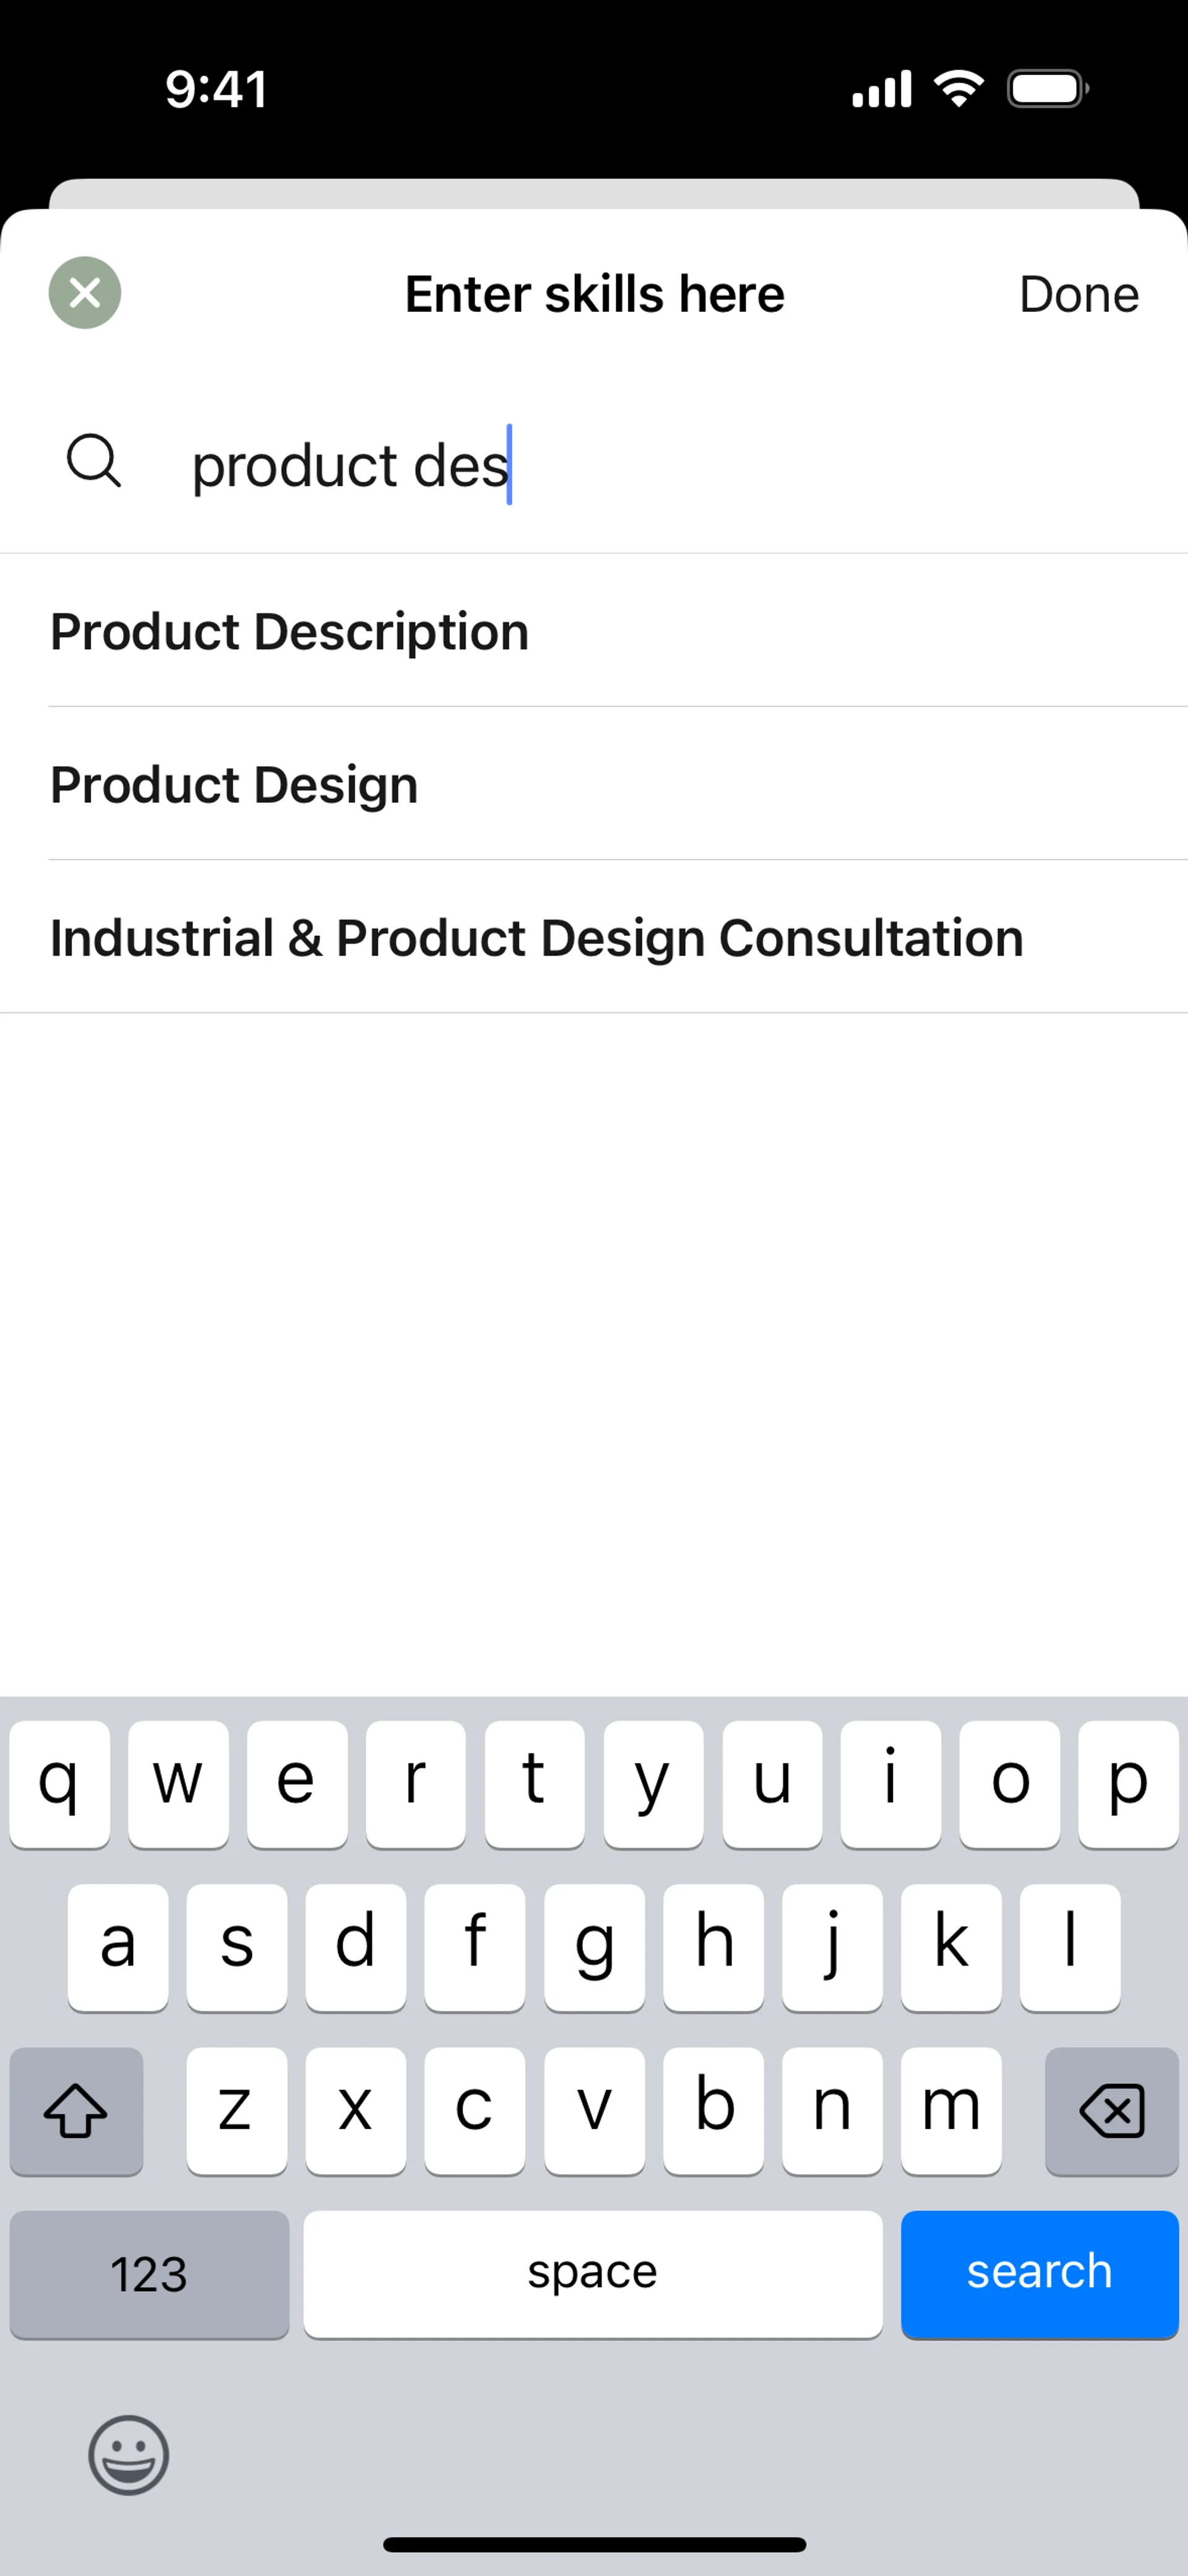Tap the magnifying glass search icon
Image resolution: width=1188 pixels, height=2576 pixels.
pyautogui.click(x=94, y=461)
